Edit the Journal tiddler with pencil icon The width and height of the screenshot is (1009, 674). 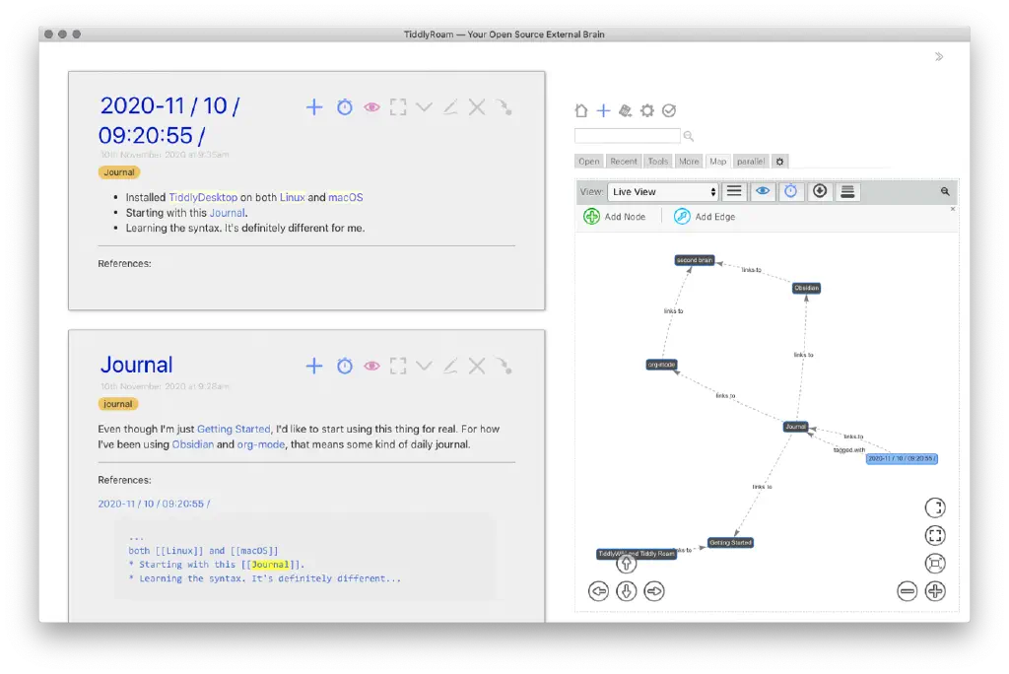tap(450, 366)
